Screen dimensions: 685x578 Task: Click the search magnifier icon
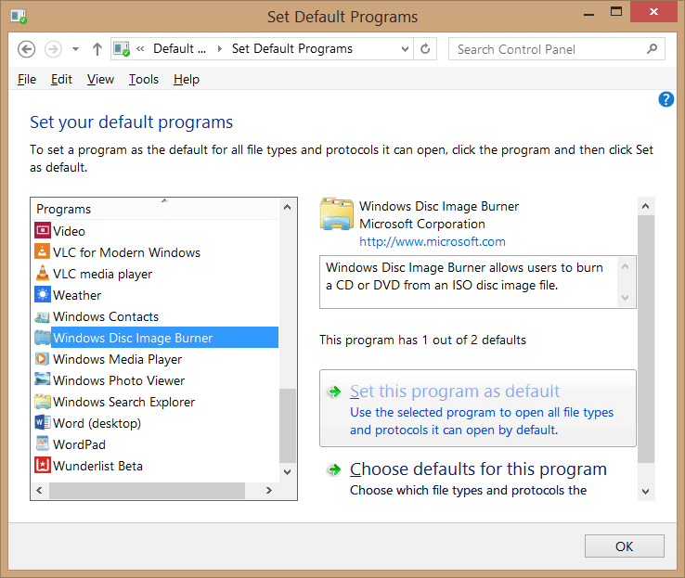pyautogui.click(x=653, y=49)
